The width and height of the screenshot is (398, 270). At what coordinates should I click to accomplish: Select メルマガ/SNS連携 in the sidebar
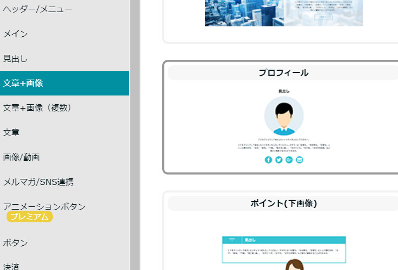tap(38, 182)
